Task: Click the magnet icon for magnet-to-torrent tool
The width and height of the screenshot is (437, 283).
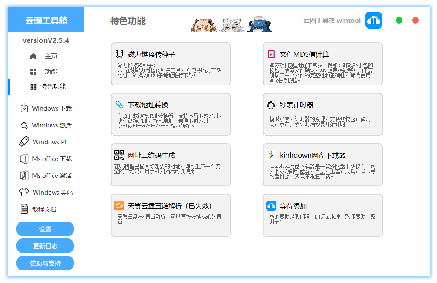Action: point(119,54)
